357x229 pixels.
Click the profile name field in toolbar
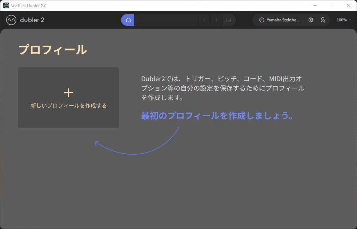click(x=166, y=20)
